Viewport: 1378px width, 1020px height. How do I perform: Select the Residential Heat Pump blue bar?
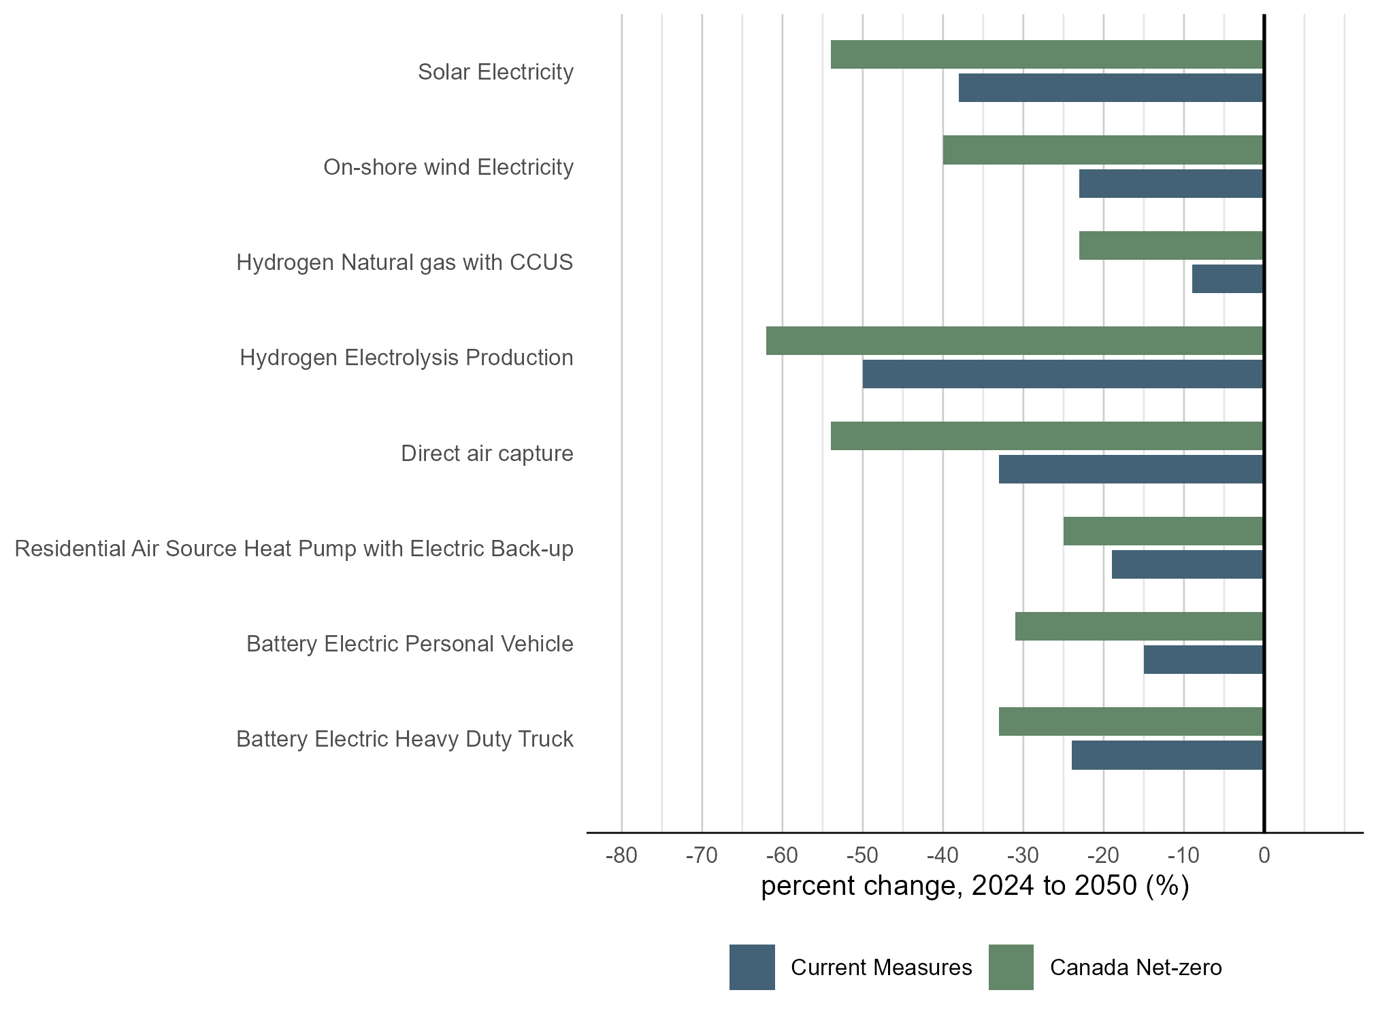point(1187,564)
